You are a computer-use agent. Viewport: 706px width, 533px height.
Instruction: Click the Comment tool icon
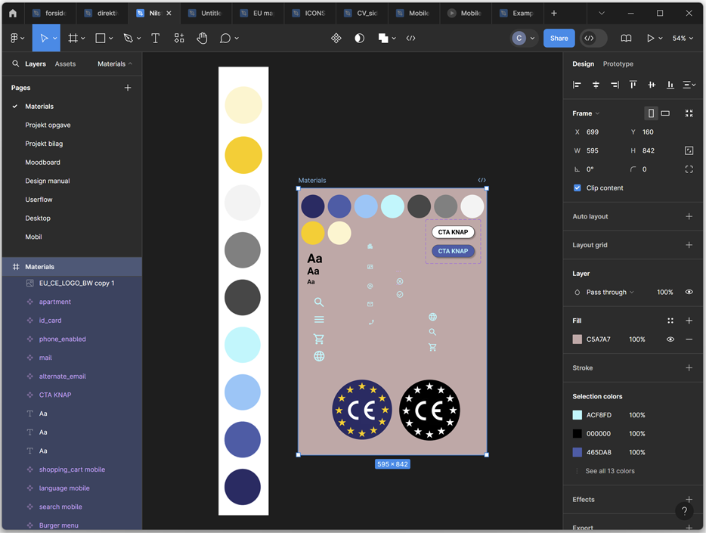(225, 39)
